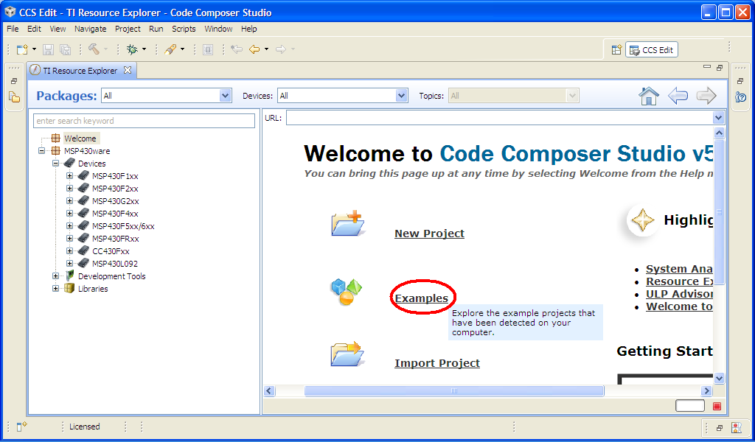Click the New Project folder icon
The image size is (755, 442).
click(x=348, y=224)
